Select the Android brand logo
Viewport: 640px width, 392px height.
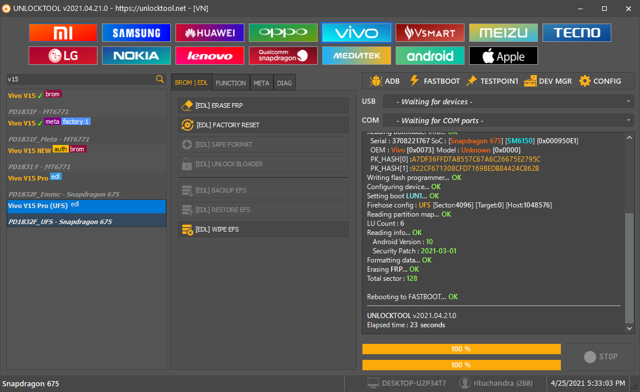pyautogui.click(x=430, y=56)
